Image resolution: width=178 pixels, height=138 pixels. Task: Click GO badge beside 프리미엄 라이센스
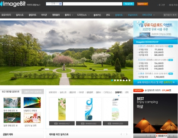pos(171,60)
